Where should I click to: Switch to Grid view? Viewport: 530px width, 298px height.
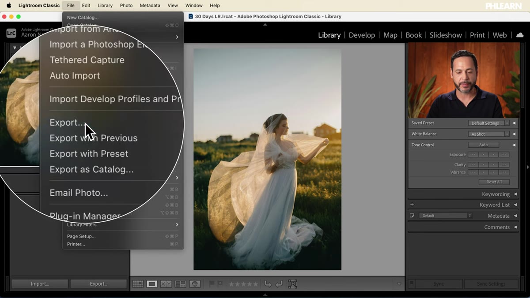click(138, 284)
